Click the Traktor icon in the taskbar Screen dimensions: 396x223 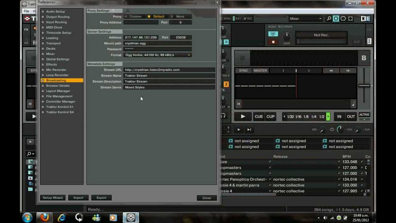131,217
